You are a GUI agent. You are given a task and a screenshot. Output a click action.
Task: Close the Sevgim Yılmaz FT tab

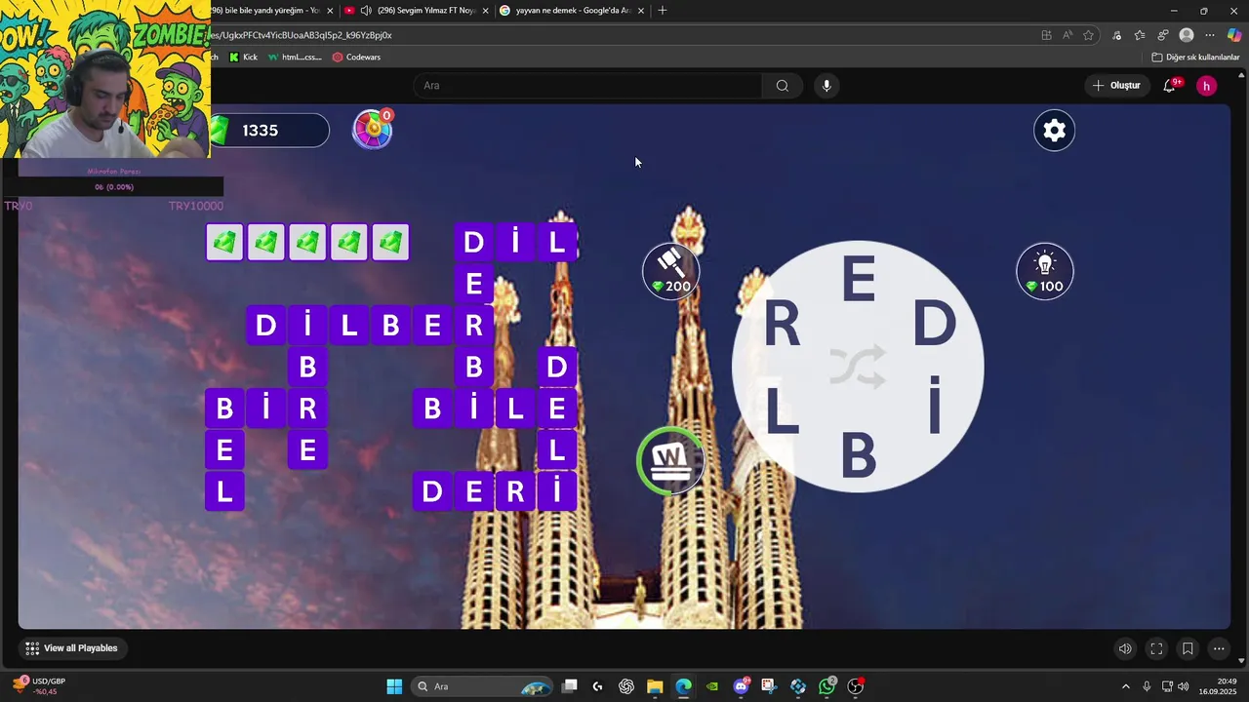click(485, 11)
